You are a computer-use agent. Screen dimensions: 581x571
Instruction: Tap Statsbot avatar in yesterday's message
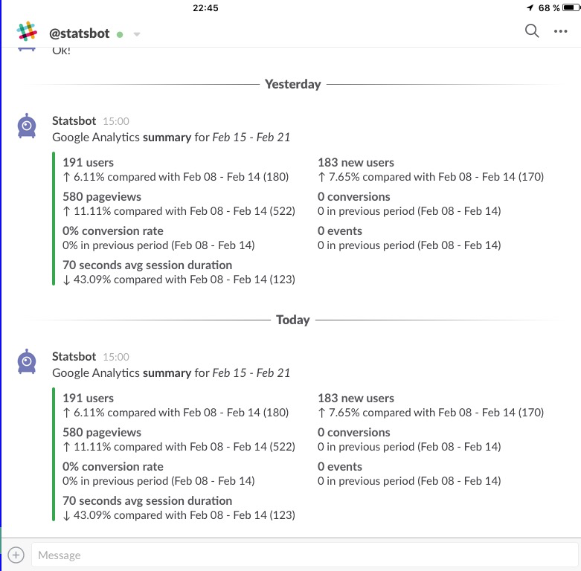(x=27, y=126)
